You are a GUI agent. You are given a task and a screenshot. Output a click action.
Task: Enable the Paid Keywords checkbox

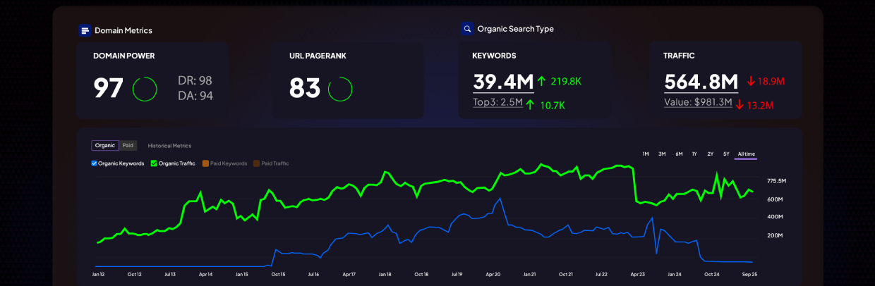tap(205, 163)
